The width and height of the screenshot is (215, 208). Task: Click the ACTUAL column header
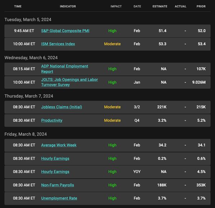click(181, 6)
